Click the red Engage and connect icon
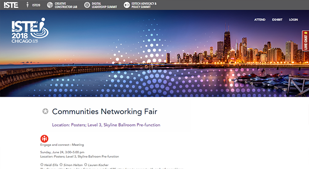Screen dimensions: 309x169 click(44, 138)
